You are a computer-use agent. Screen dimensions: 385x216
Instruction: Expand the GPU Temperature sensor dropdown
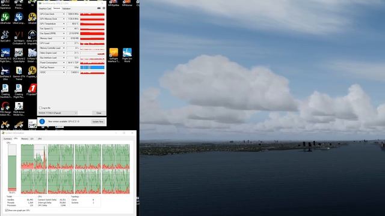coord(64,24)
